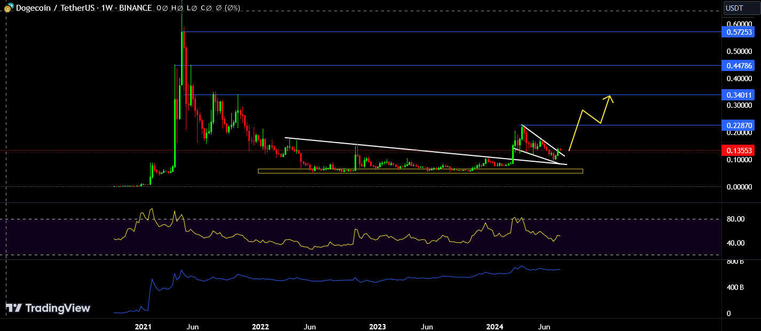This screenshot has width=761, height=331.
Task: Click the 0.10000 price axis value
Action: pyautogui.click(x=740, y=160)
